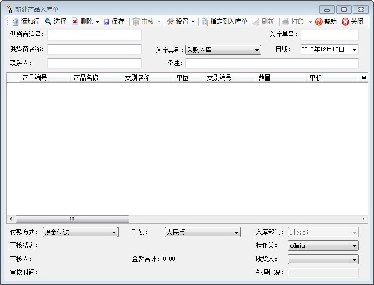Click the 处理情况 input field

point(323,273)
